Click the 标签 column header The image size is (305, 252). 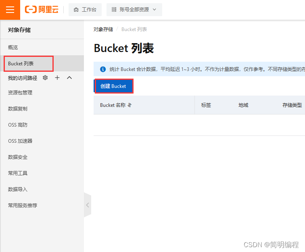click(206, 105)
